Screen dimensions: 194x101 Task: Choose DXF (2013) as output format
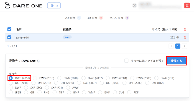(34, 83)
